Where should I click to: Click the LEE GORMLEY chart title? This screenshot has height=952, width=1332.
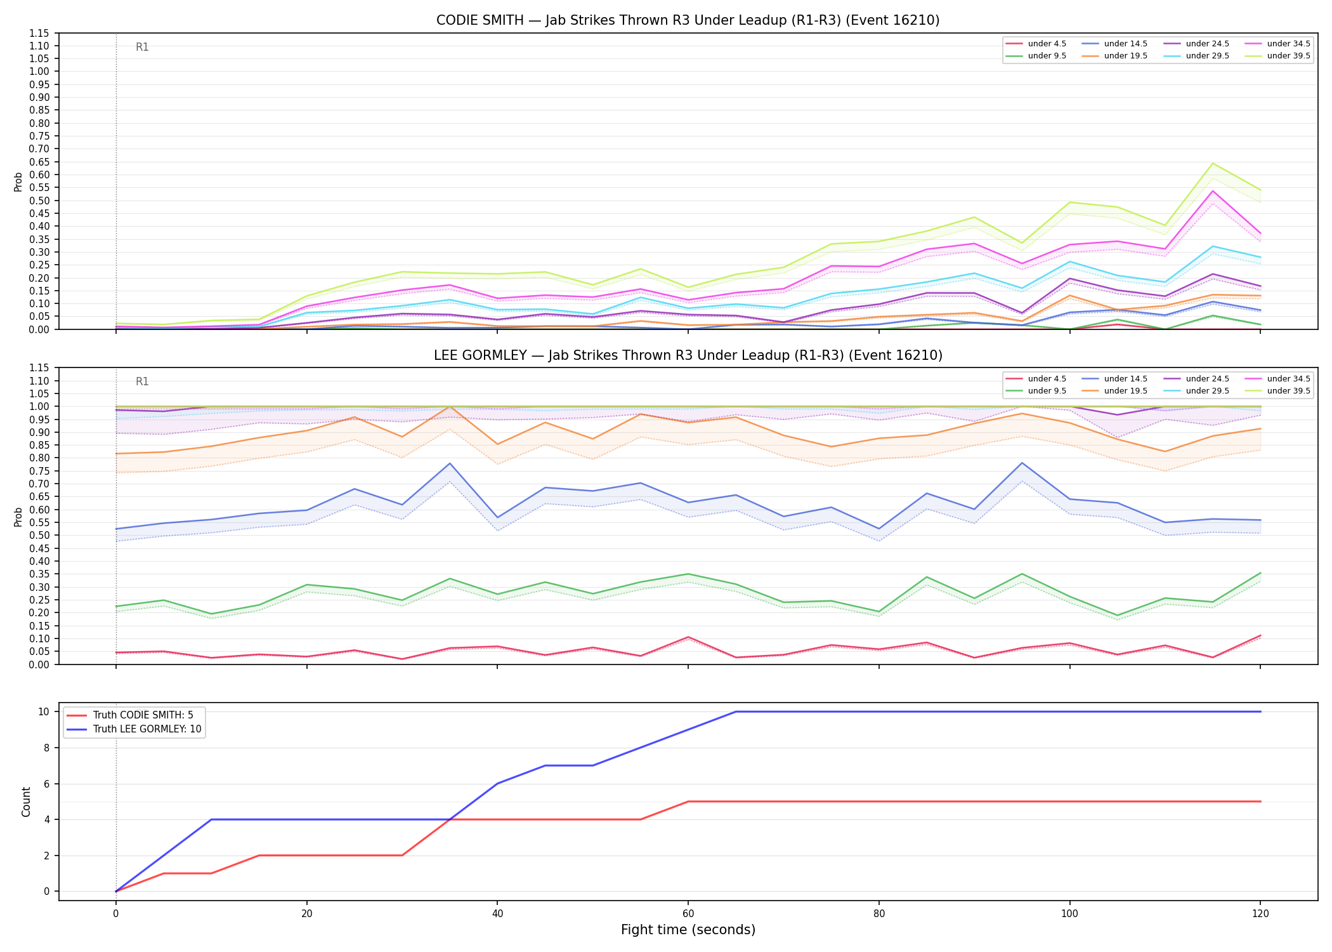(688, 355)
